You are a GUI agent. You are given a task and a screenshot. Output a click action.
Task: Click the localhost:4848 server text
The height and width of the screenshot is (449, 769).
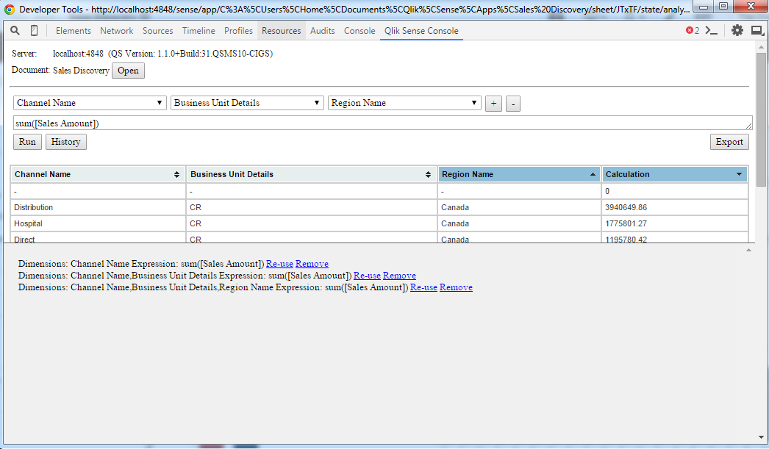coord(78,54)
